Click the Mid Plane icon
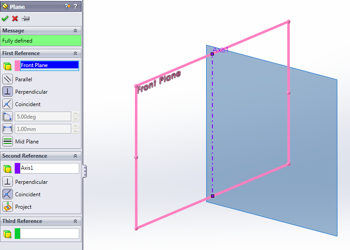 8,142
